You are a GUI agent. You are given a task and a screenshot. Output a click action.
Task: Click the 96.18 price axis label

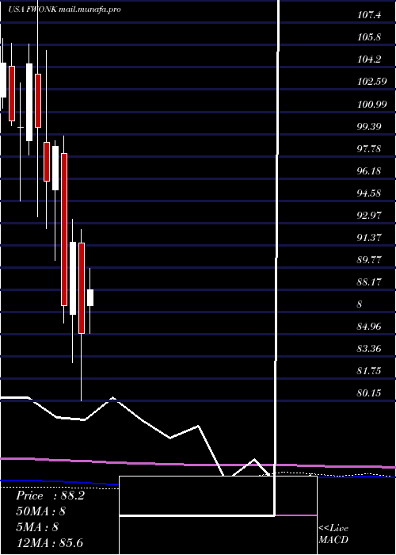coord(369,170)
